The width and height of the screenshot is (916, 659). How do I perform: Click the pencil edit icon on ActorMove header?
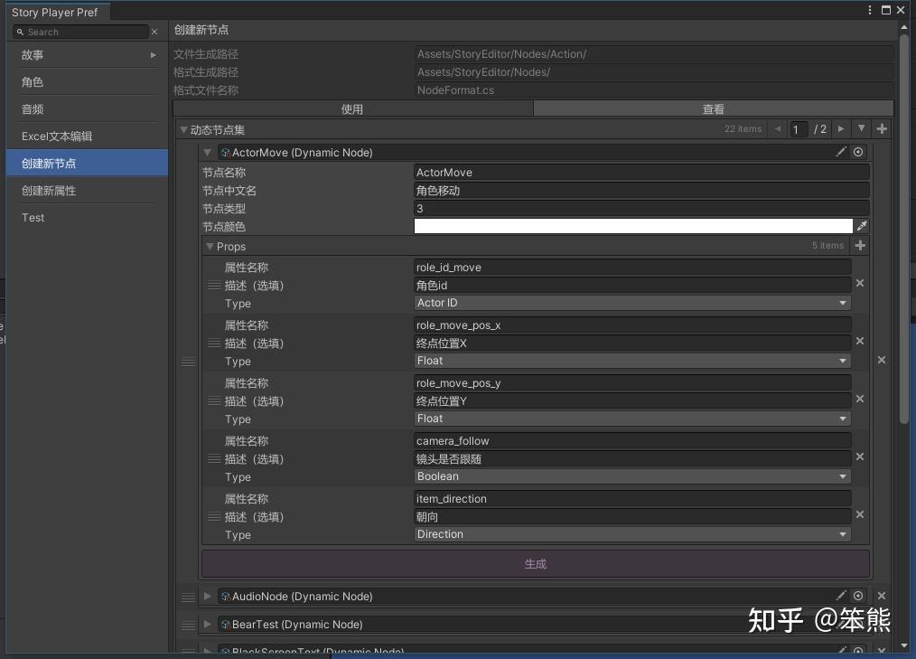click(843, 152)
